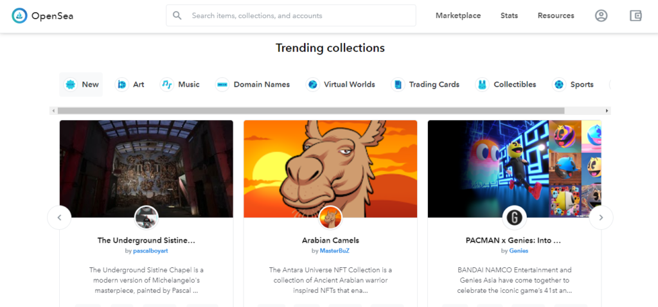Click the right scrollbar arrow
Viewport: 658px width, 307px height.
607,110
